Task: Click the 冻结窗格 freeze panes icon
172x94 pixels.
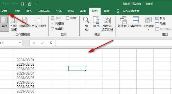Action: 148,20
